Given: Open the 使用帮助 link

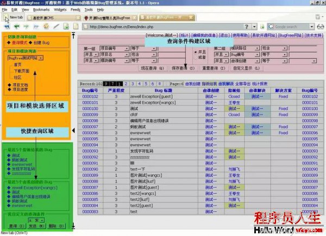Looking at the screenshot, I should click(x=241, y=35).
